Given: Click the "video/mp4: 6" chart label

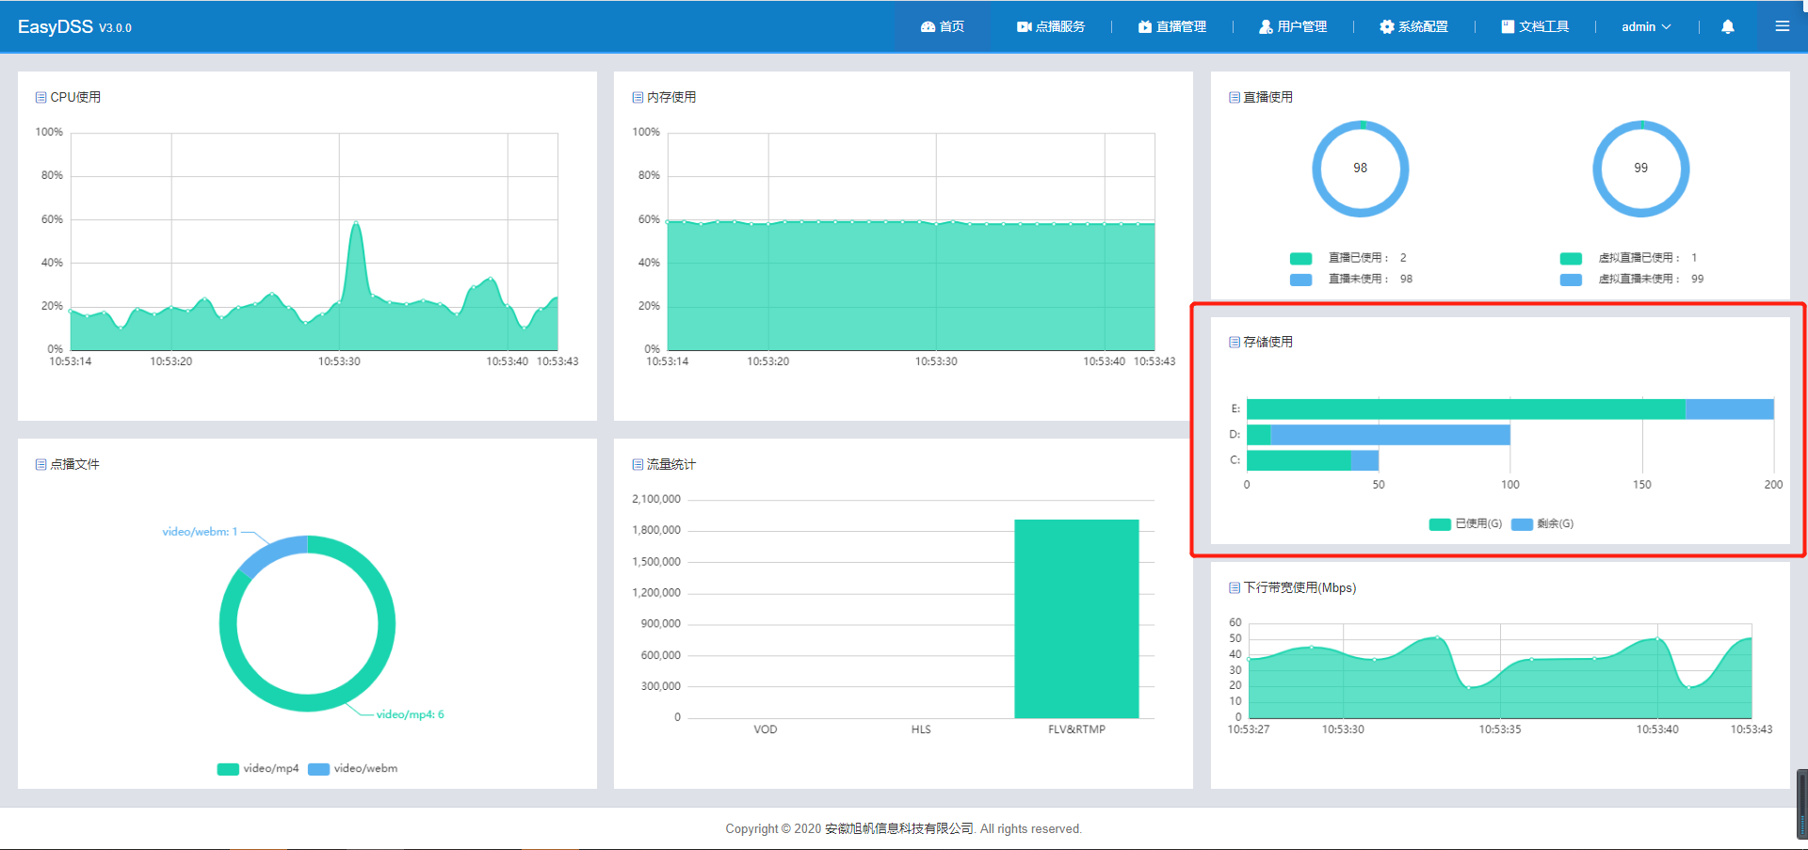Looking at the screenshot, I should (x=411, y=714).
